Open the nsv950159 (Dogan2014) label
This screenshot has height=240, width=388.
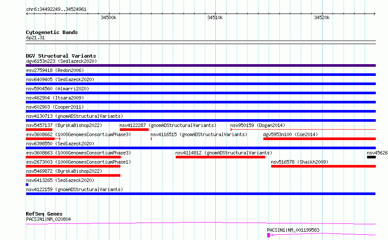(x=258, y=125)
